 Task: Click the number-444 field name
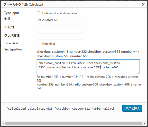pos(130,52)
